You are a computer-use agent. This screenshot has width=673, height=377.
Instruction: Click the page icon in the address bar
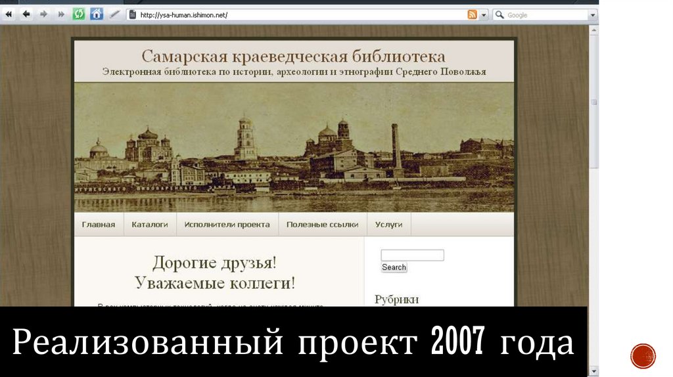(133, 15)
